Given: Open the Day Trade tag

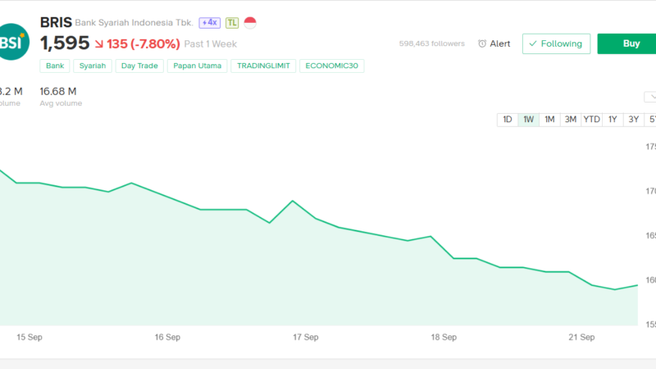Looking at the screenshot, I should (x=139, y=66).
